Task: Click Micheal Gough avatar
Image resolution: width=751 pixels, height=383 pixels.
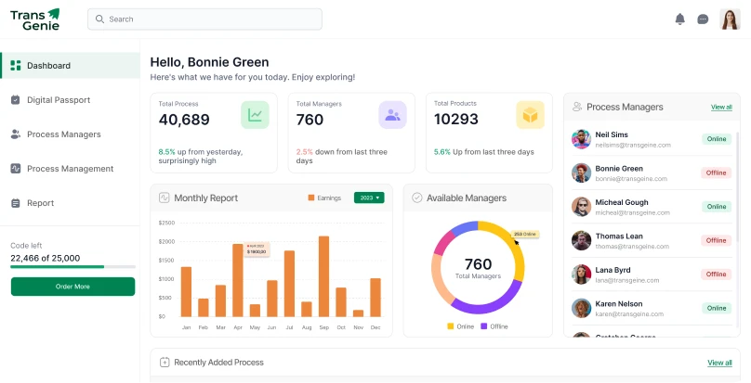Action: pos(582,207)
